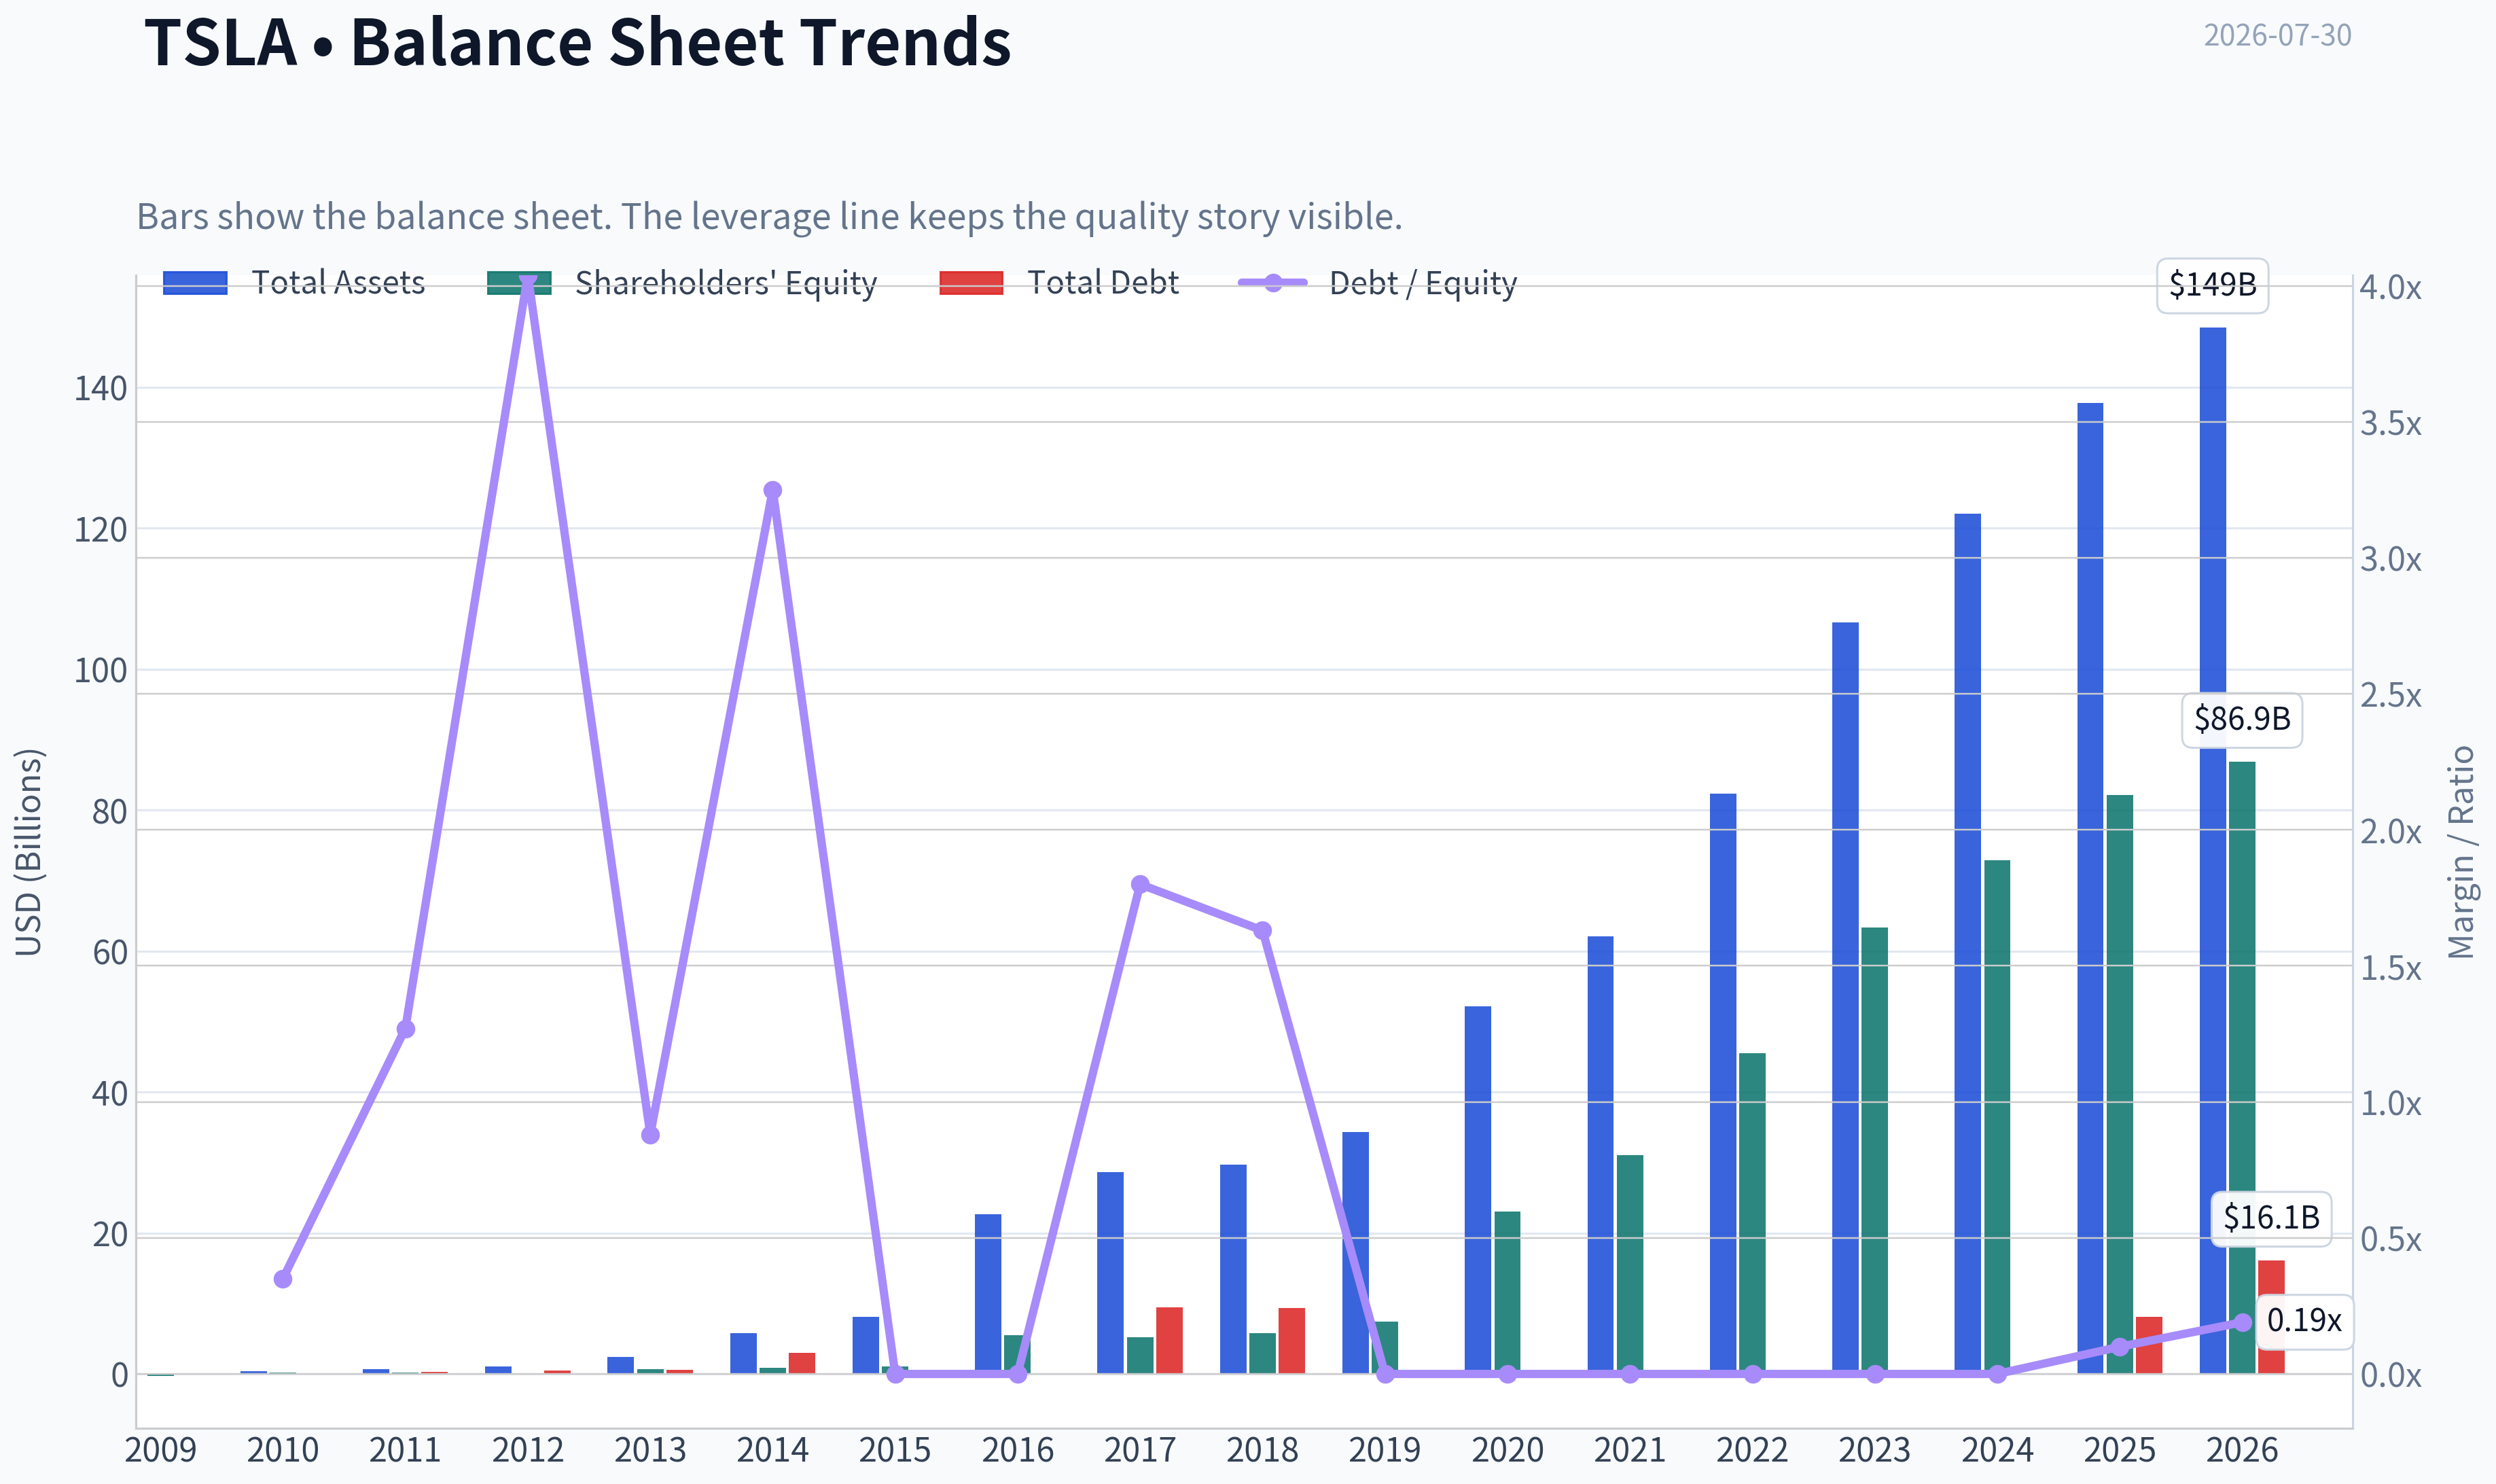Select the 2018 Total Debt red bar
The image size is (2496, 1484).
pos(1291,1340)
